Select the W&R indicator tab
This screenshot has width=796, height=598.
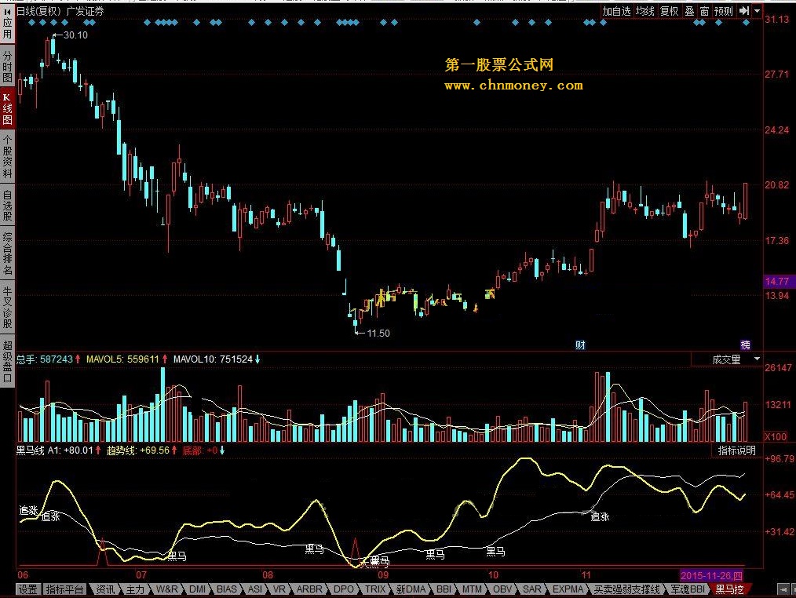tap(167, 589)
